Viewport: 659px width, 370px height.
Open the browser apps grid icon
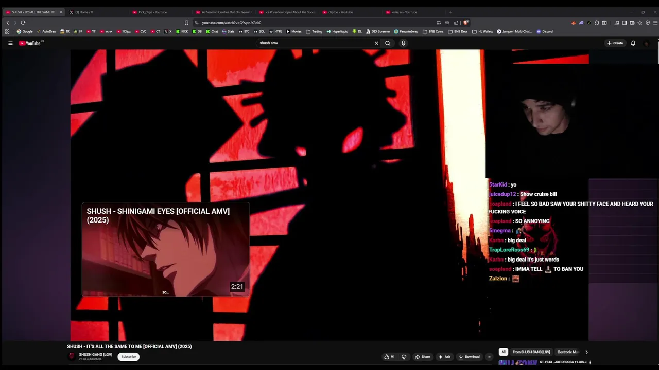7,32
